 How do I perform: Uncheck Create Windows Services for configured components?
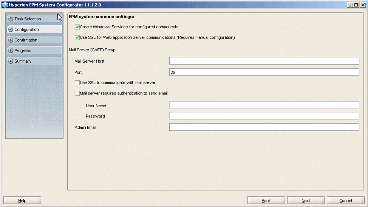77,27
